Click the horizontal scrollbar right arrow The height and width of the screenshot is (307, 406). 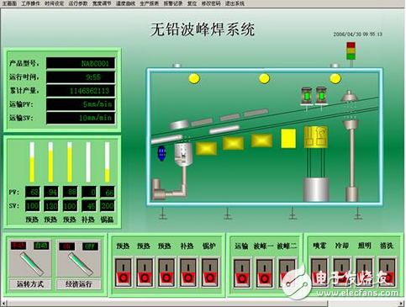[403, 304]
